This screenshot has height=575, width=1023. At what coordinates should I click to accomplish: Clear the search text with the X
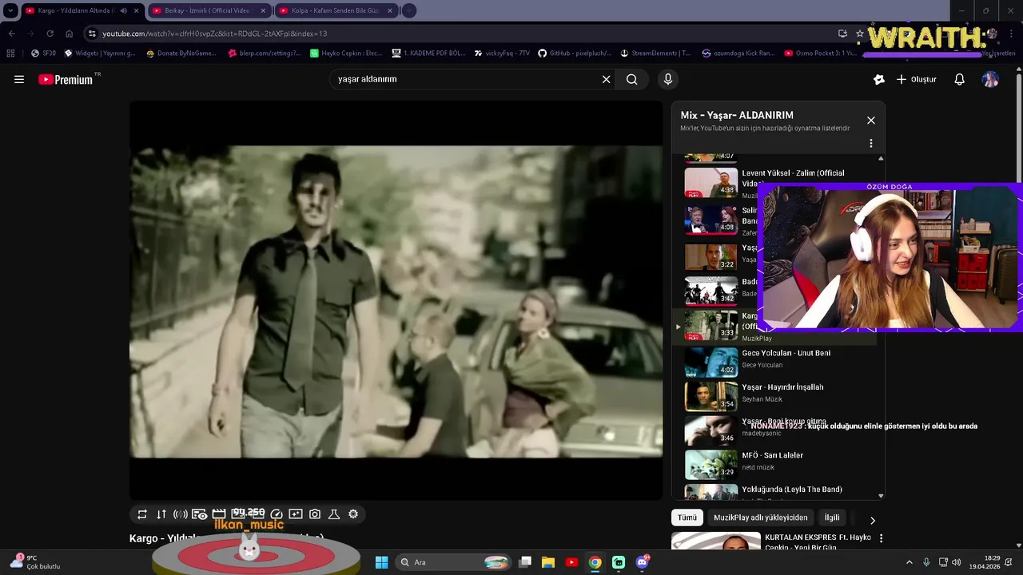click(x=606, y=79)
